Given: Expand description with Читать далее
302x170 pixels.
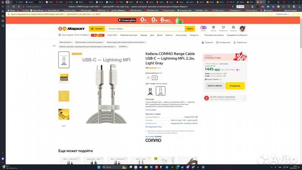Looking at the screenshot, I should (151, 110).
